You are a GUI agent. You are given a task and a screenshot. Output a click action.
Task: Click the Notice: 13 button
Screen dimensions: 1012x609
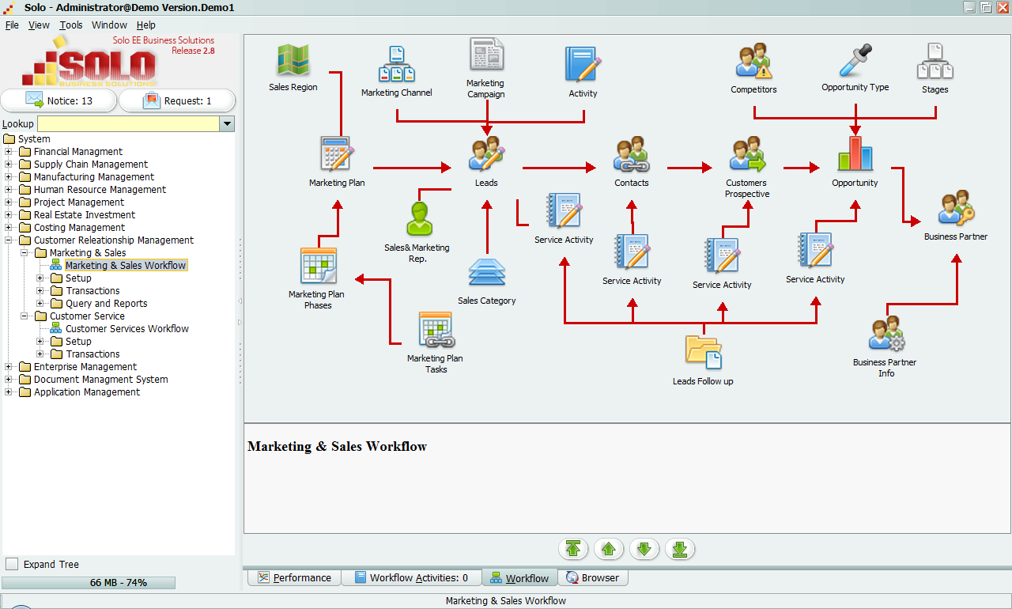[x=59, y=100]
